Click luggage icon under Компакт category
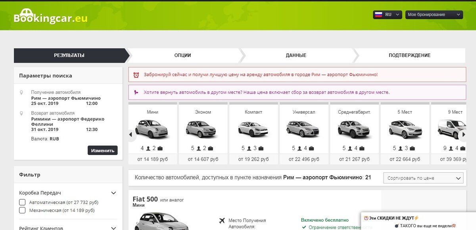The image size is (476, 230). point(261,148)
